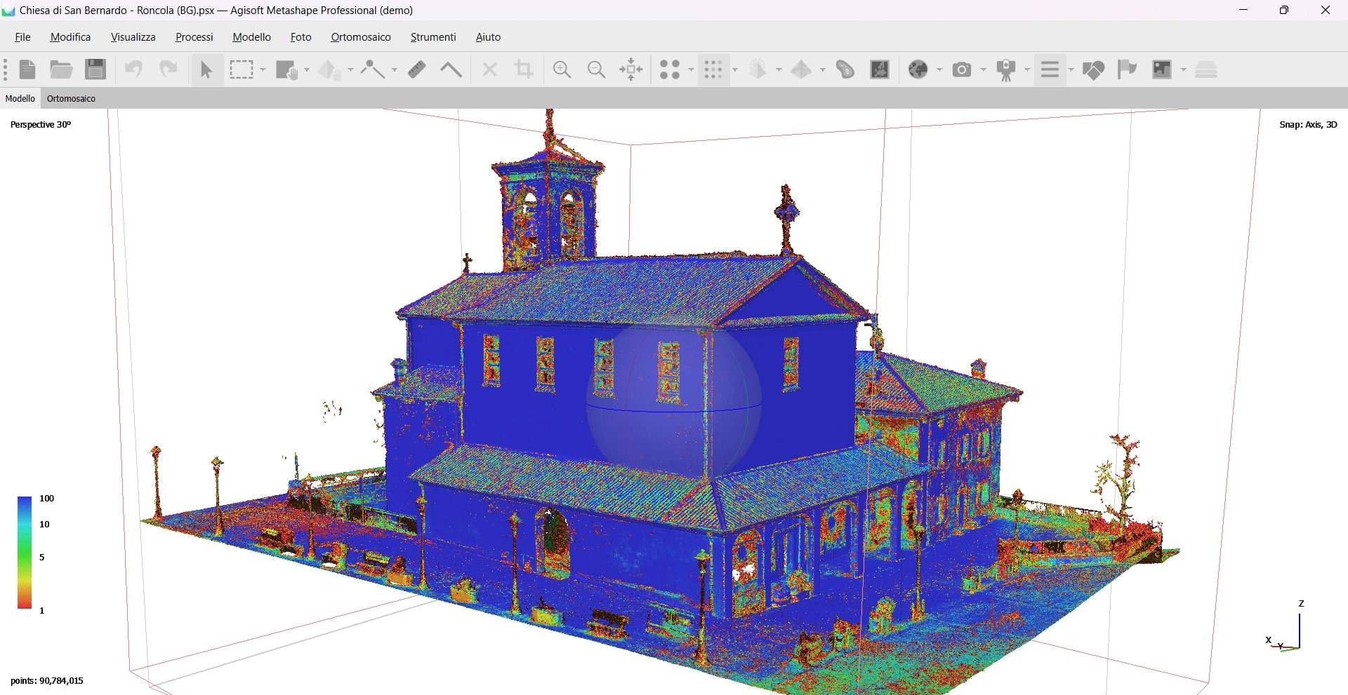Screen dimensions: 1348x695
Task: Click the Perspective 30° view label
Action: pyautogui.click(x=41, y=125)
